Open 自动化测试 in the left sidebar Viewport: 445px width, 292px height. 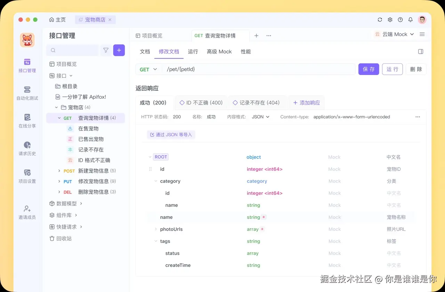[x=27, y=94]
